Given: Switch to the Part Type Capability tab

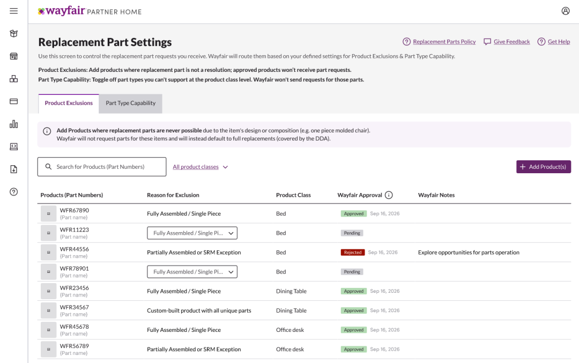Looking at the screenshot, I should coord(130,103).
